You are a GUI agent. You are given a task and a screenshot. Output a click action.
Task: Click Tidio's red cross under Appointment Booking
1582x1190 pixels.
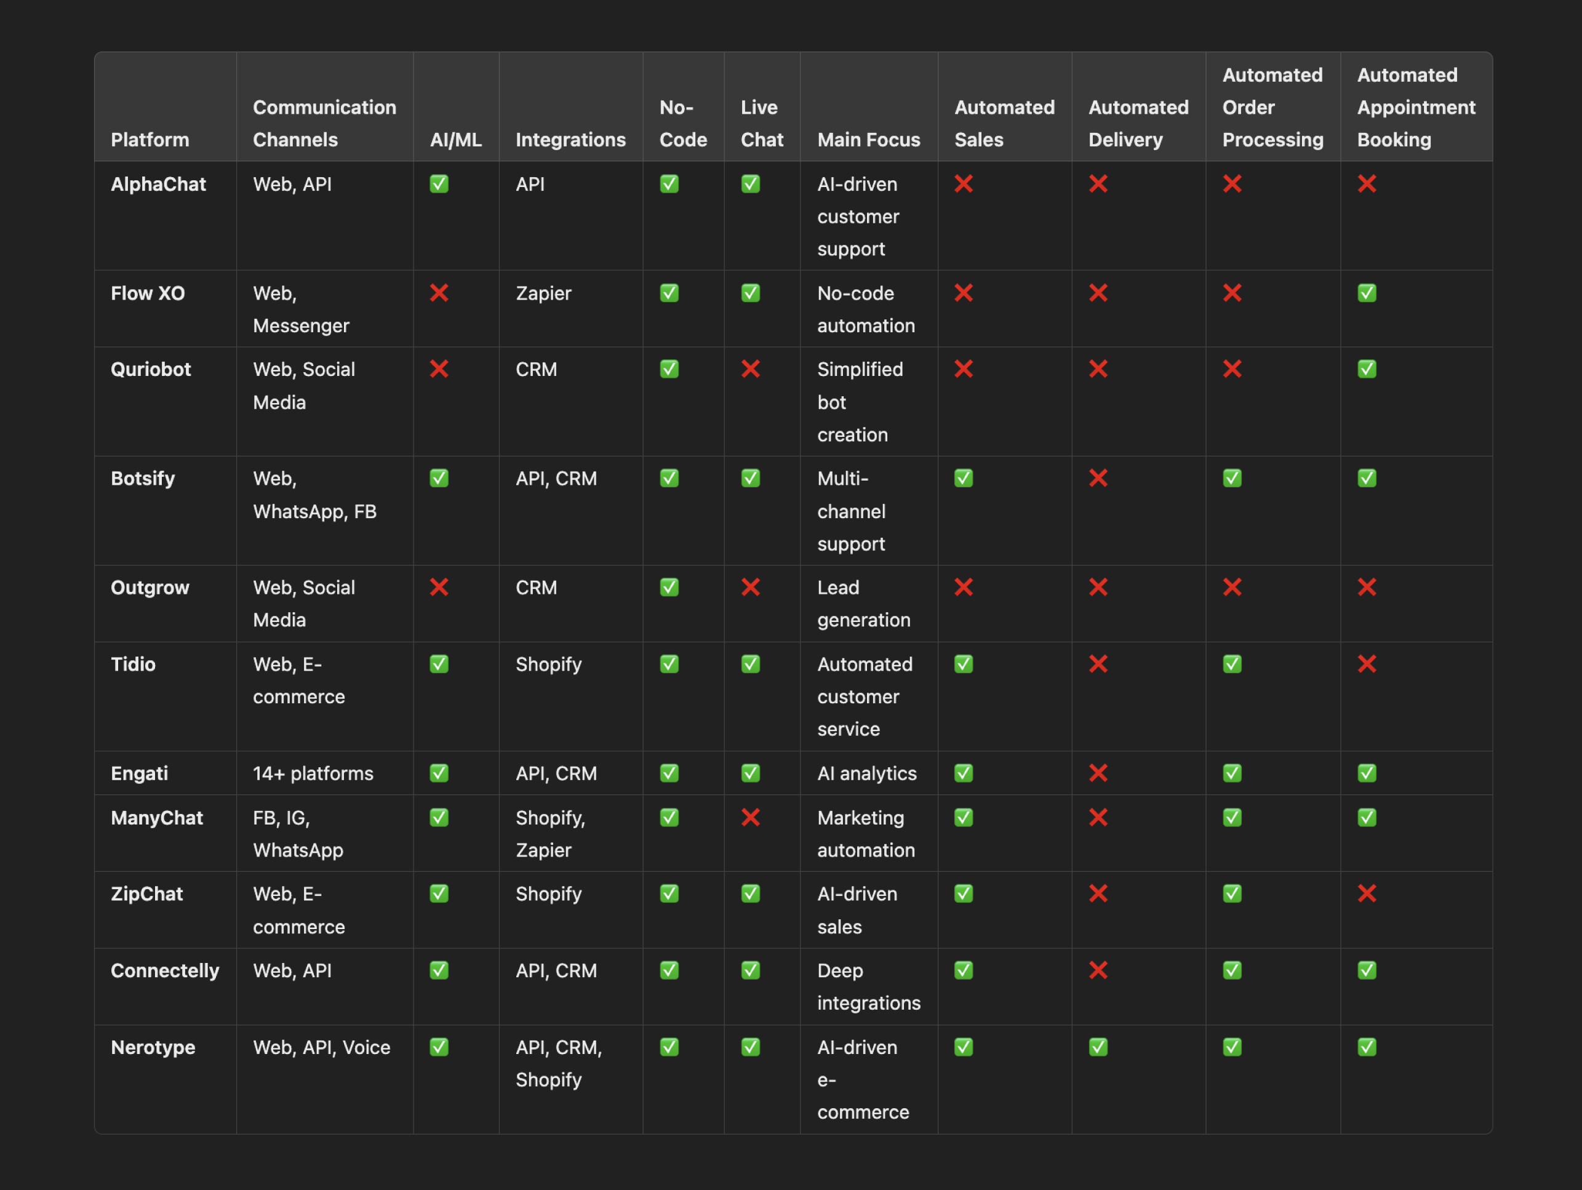point(1367,664)
